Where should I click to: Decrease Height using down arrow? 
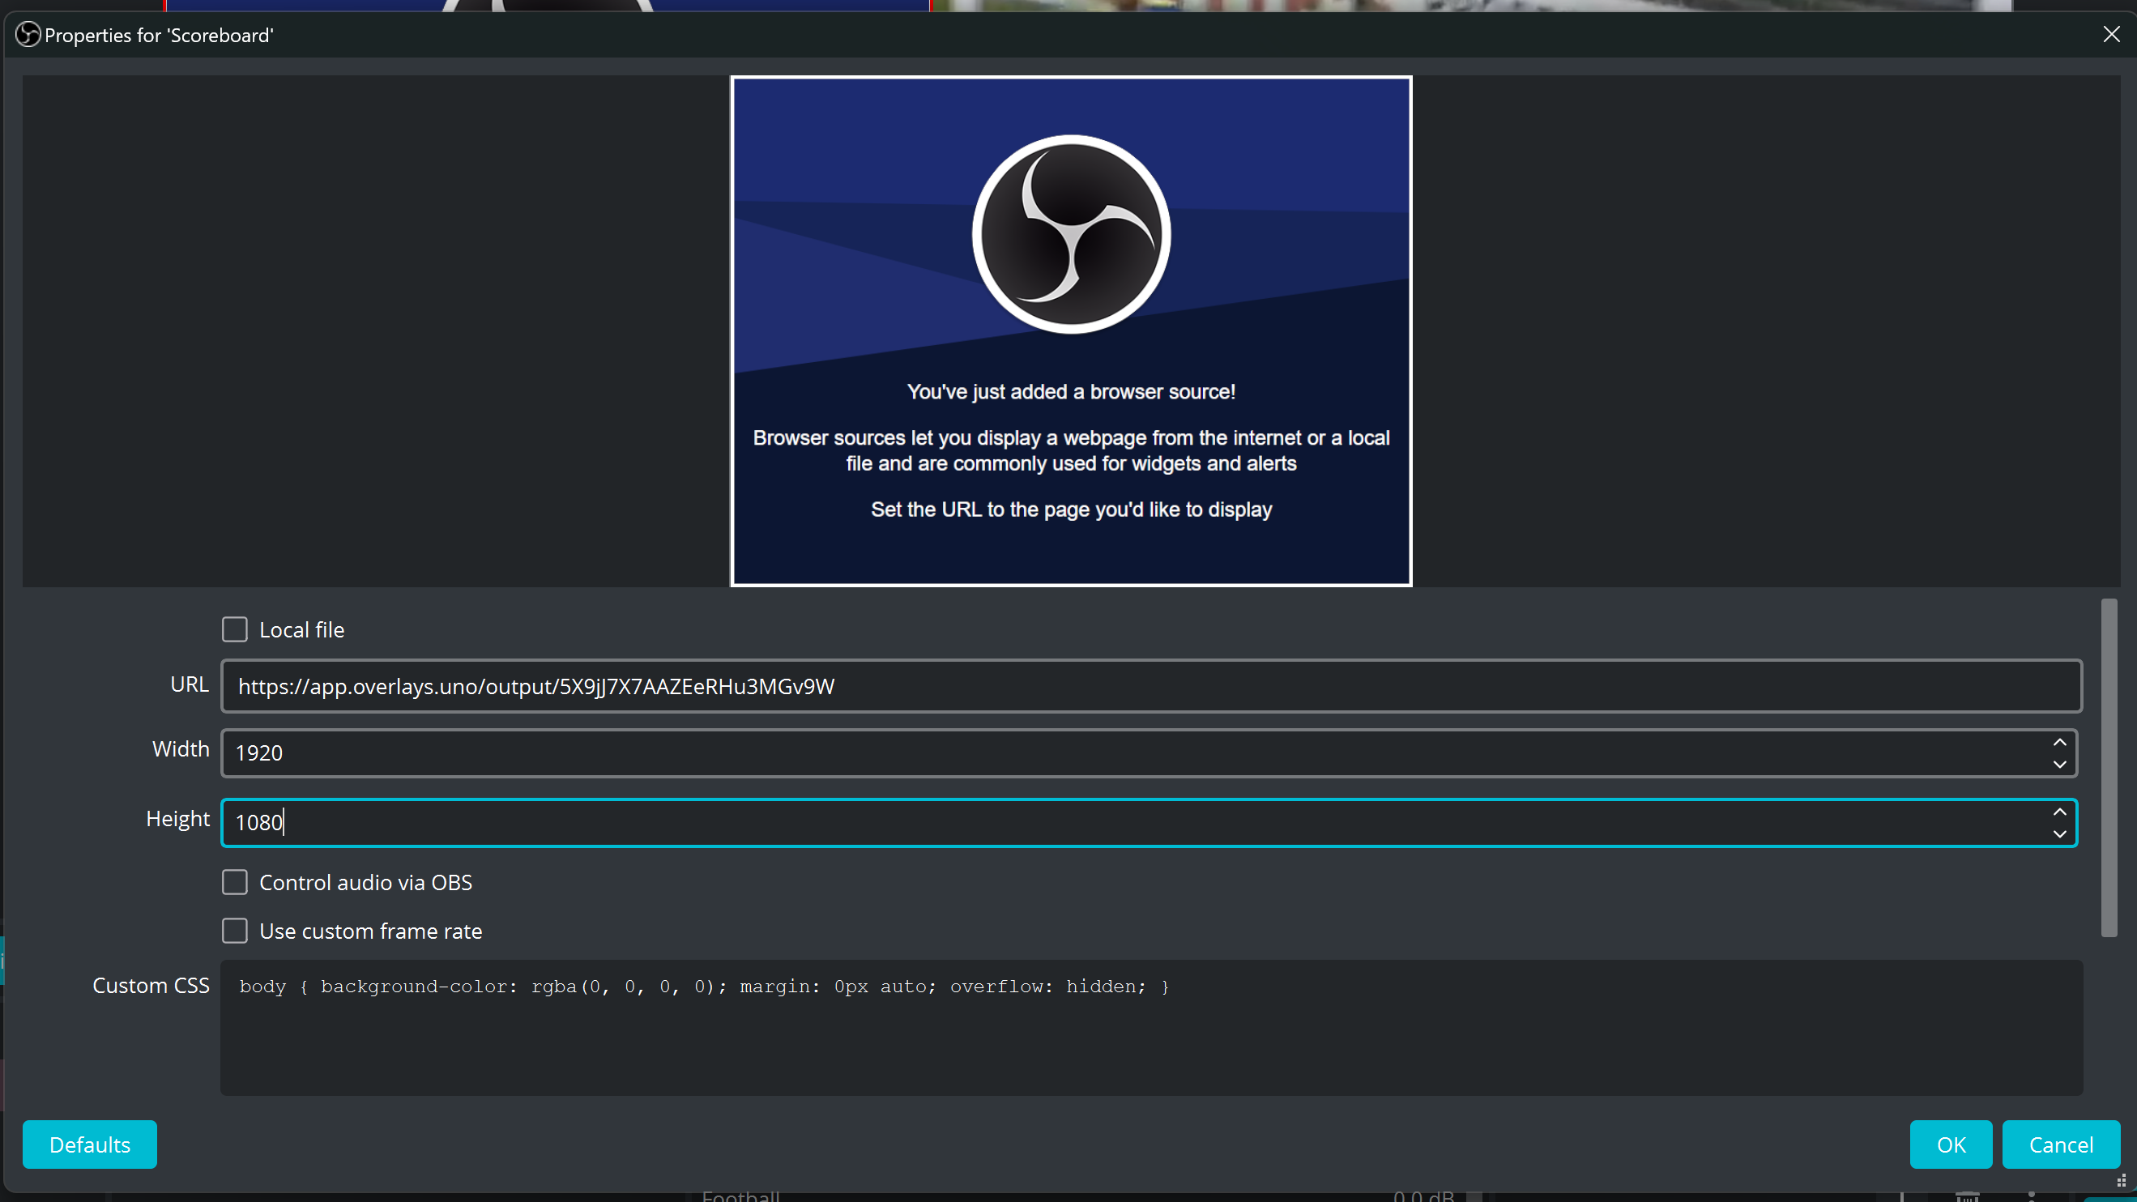[2059, 833]
